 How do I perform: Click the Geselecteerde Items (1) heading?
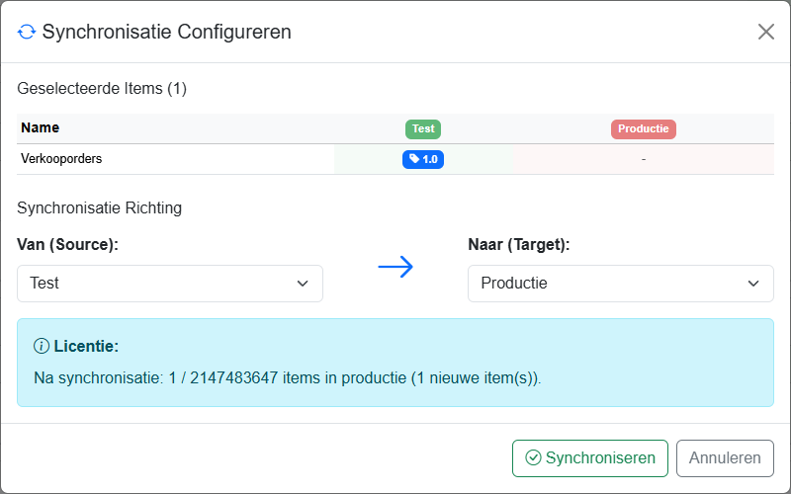pyautogui.click(x=102, y=89)
